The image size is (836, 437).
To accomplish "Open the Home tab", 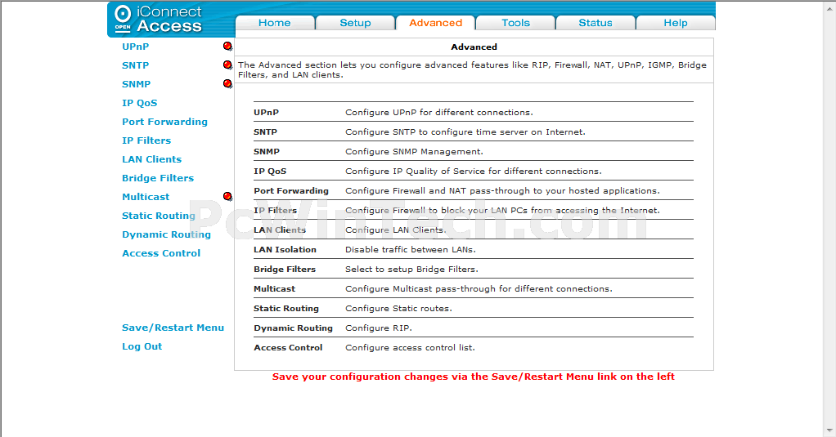I will (275, 23).
